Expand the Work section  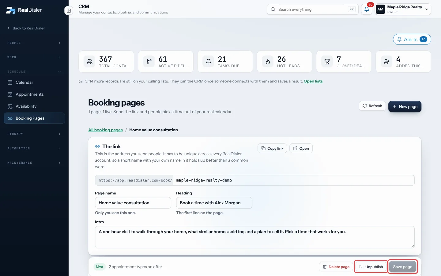pyautogui.click(x=34, y=57)
